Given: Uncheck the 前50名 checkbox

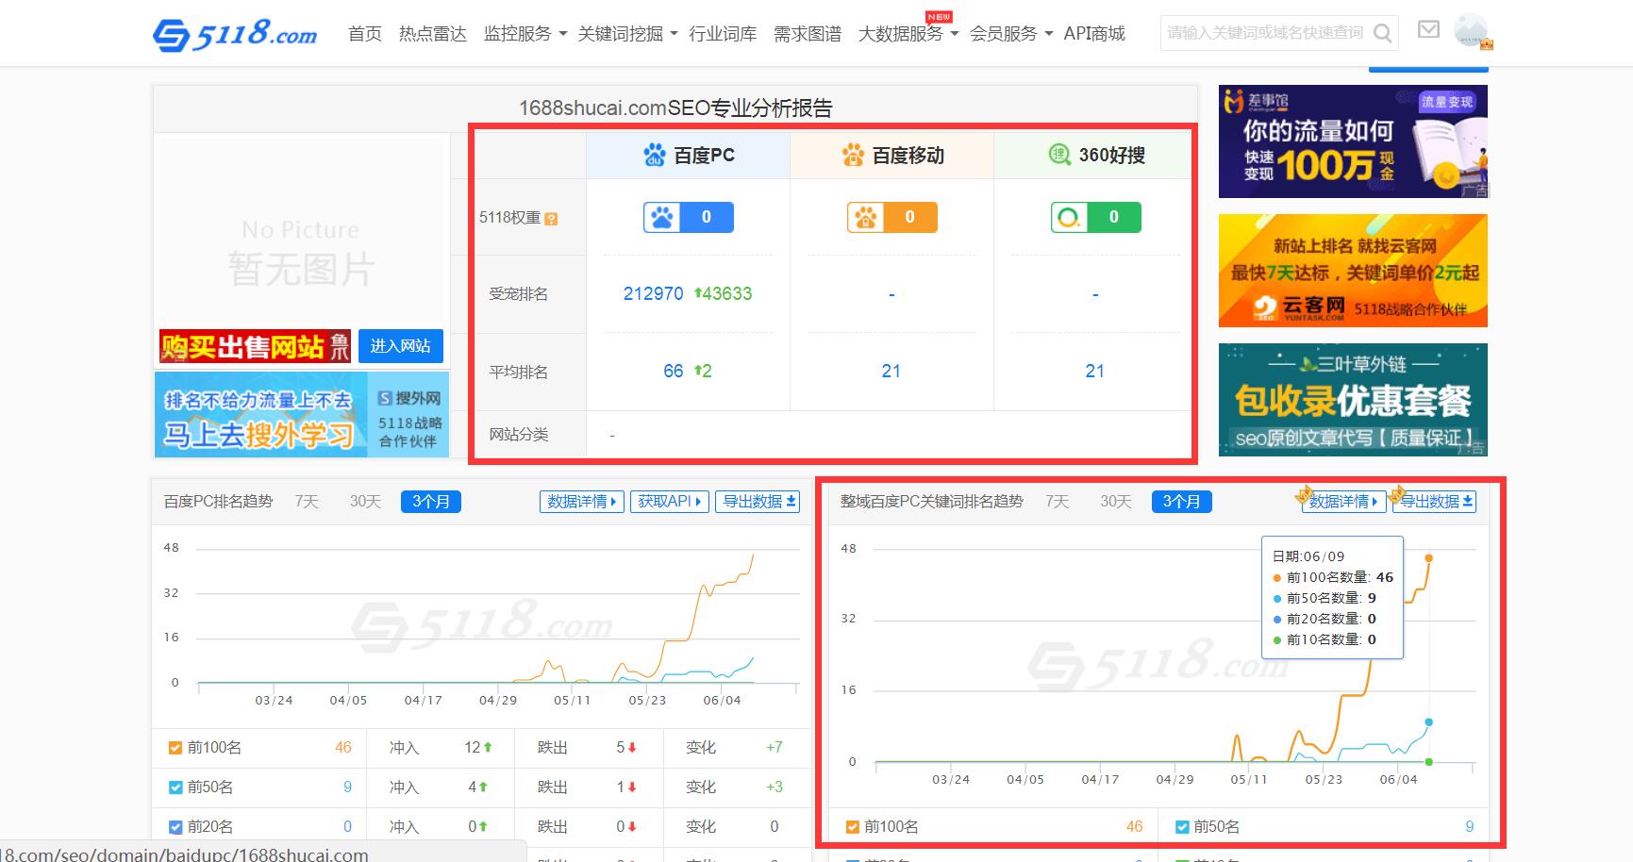Looking at the screenshot, I should pos(175,787).
